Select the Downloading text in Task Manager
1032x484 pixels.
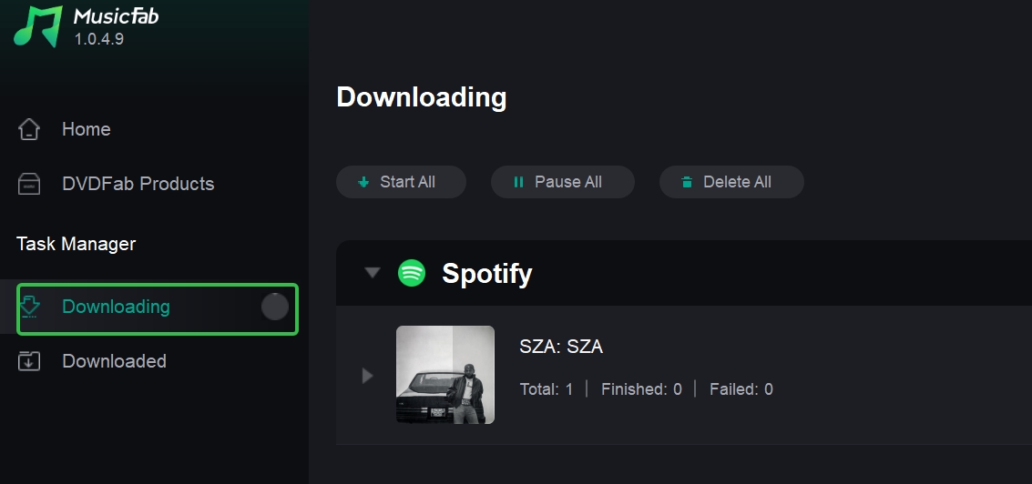click(116, 307)
